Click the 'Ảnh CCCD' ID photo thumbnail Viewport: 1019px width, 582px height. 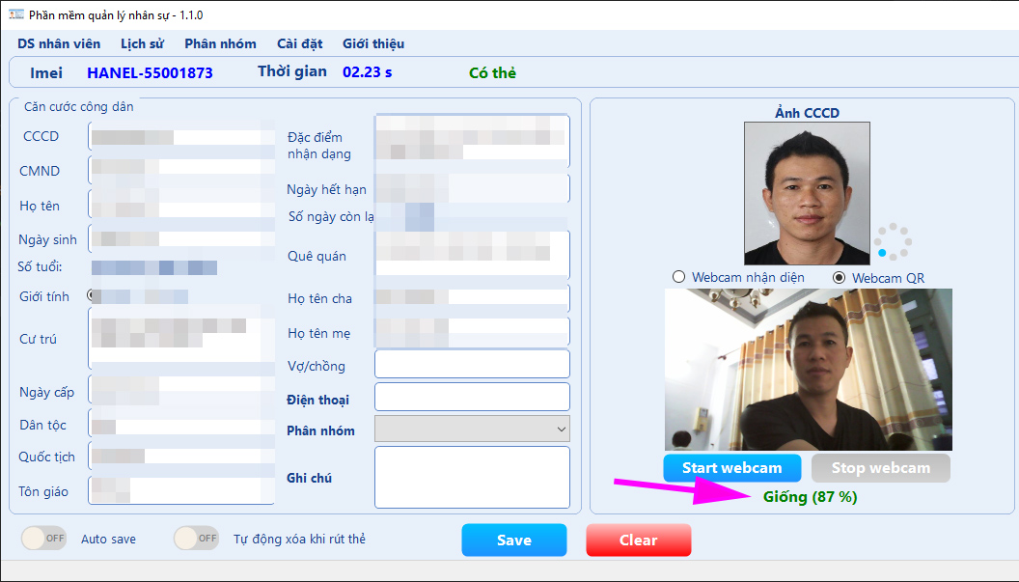[807, 193]
